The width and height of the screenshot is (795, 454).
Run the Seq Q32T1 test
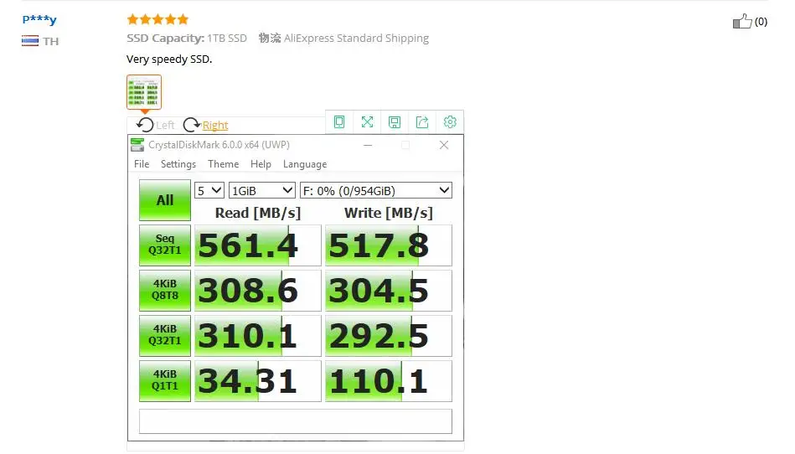(x=165, y=245)
